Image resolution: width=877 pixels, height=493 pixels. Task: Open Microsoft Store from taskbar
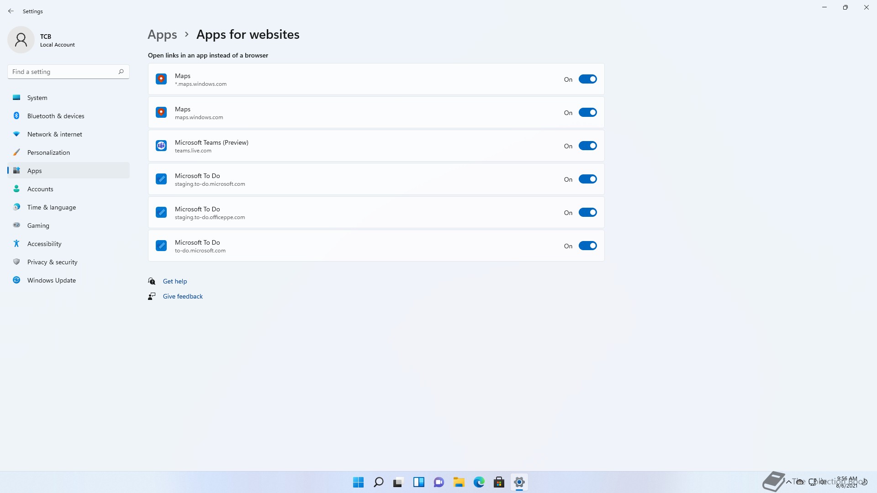tap(499, 482)
